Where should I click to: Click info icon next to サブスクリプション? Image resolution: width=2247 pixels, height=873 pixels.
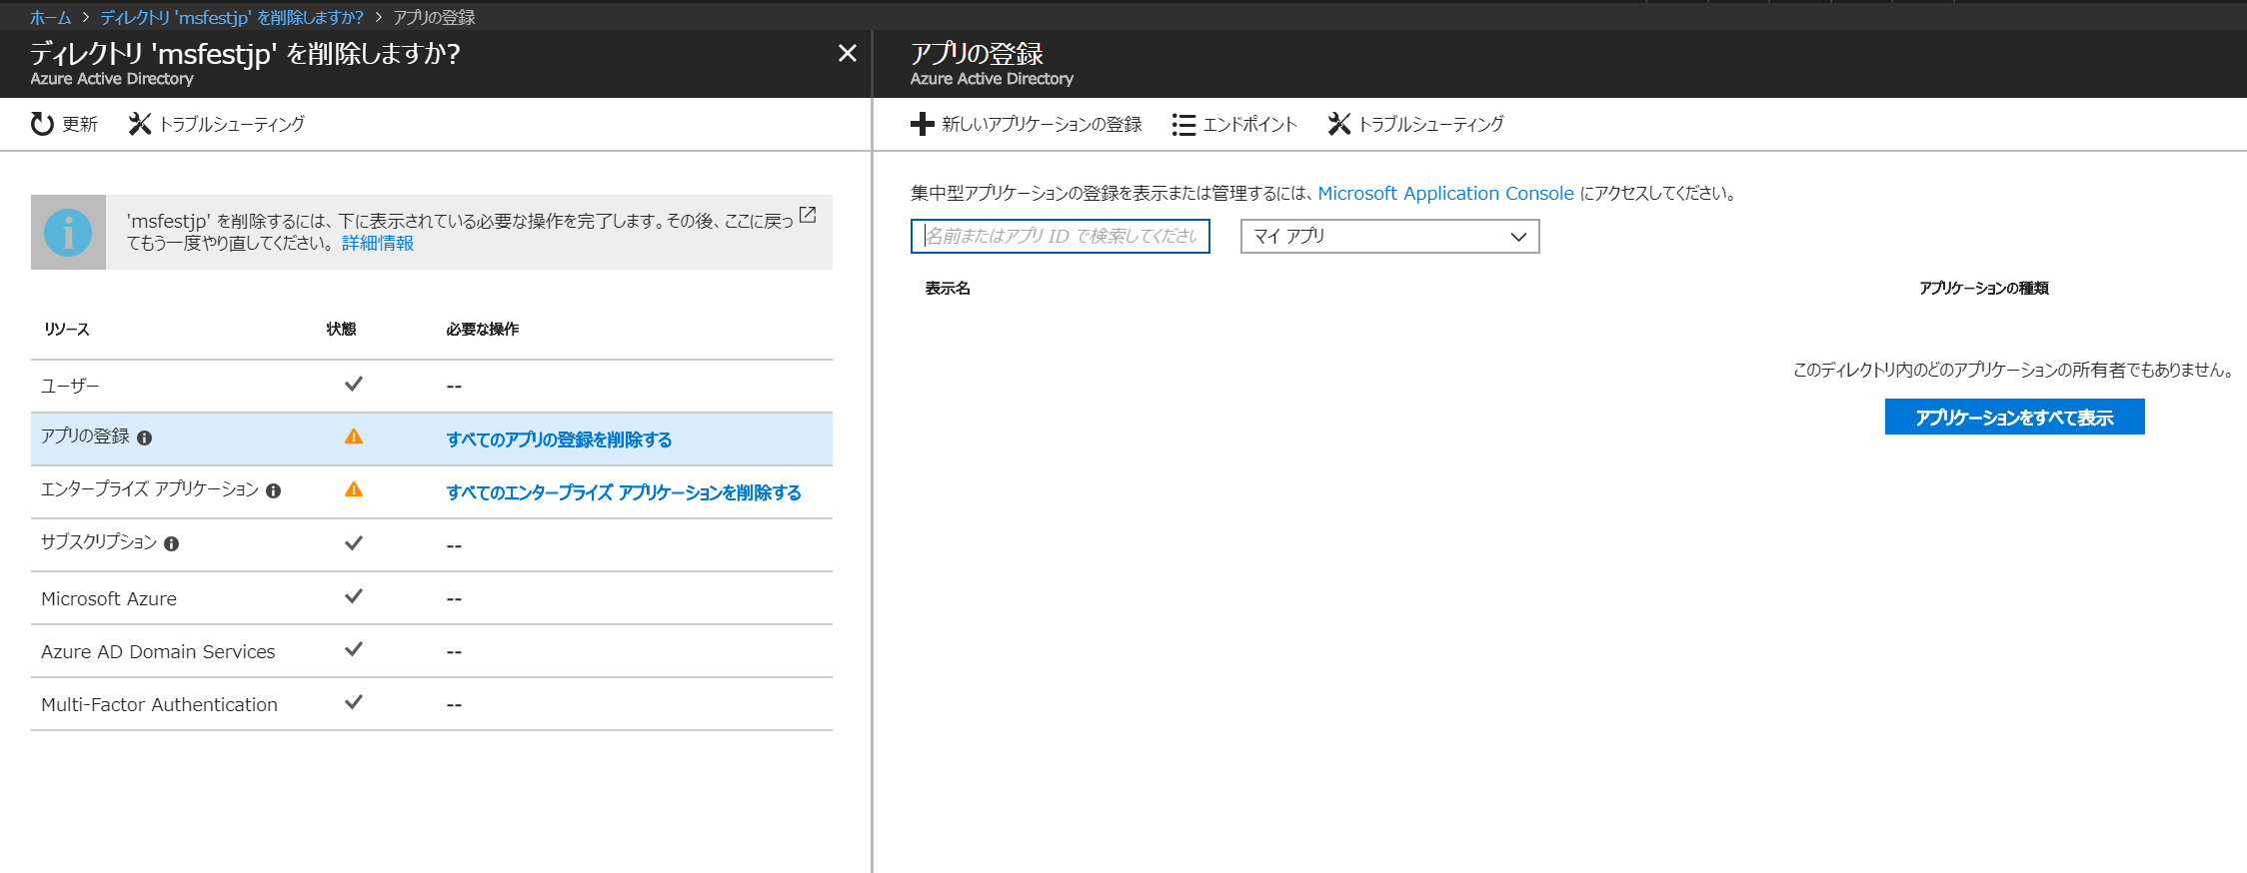point(172,544)
